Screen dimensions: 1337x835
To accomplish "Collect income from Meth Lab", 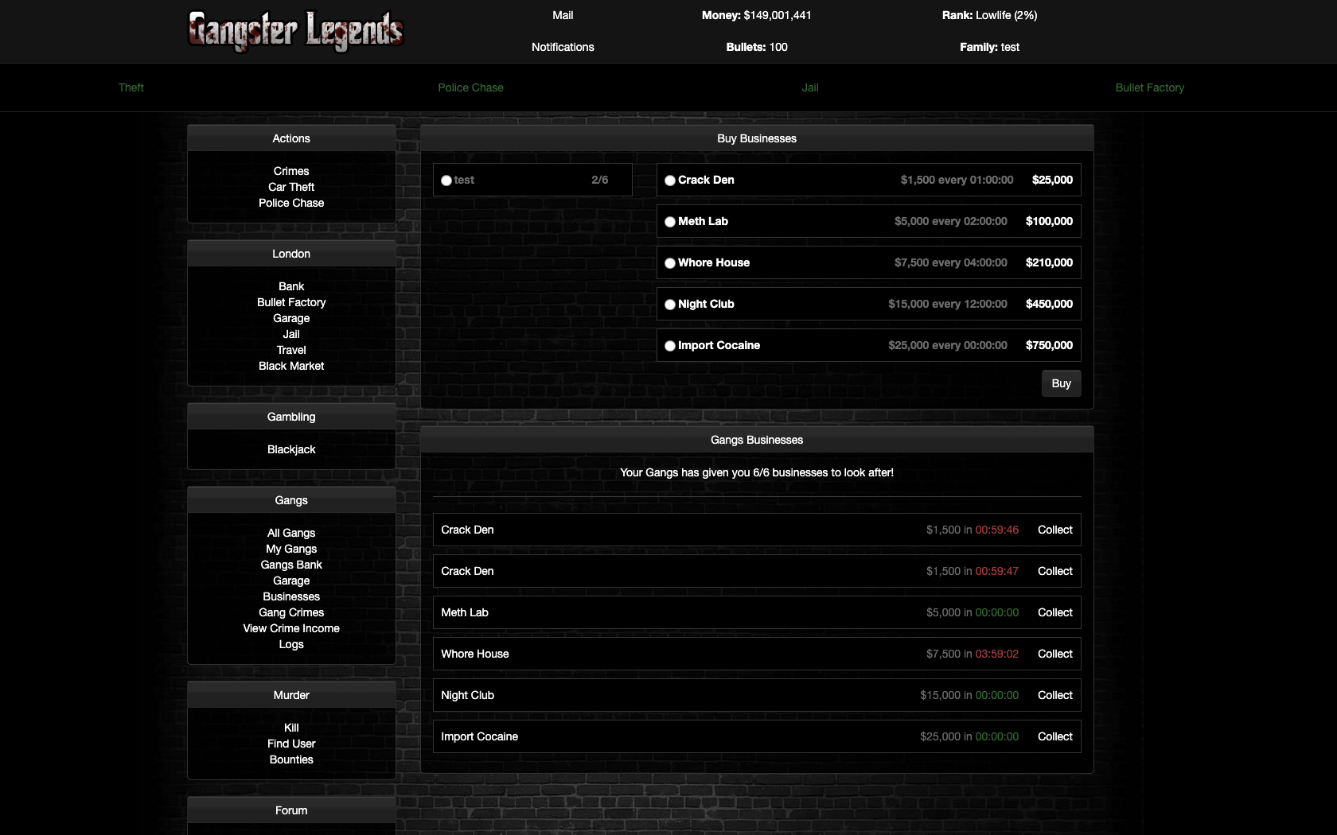I will click(x=1054, y=612).
